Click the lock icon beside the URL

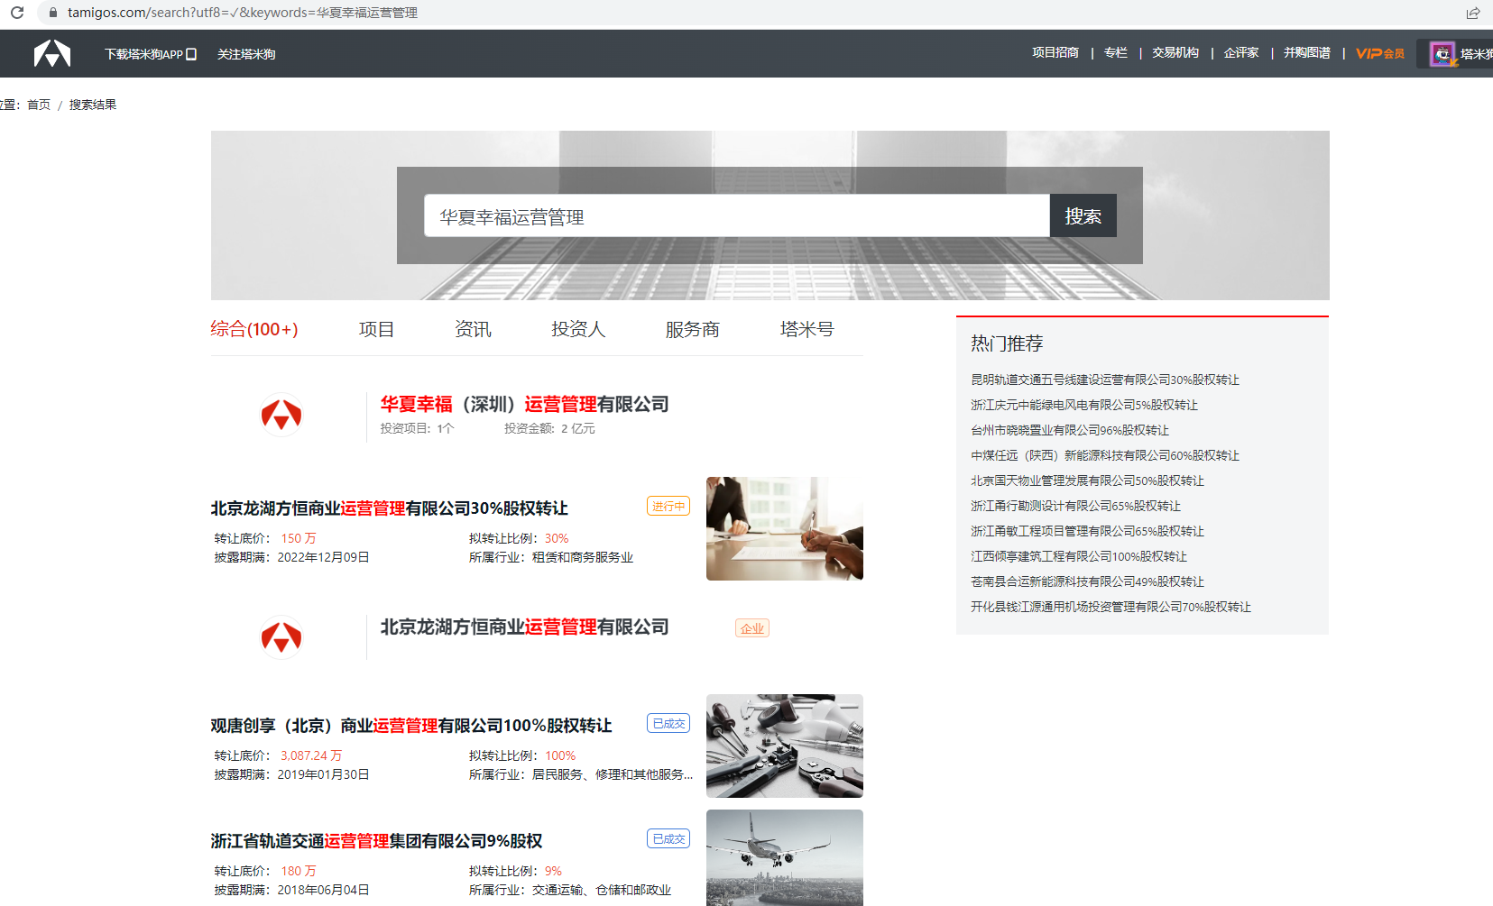pyautogui.click(x=53, y=13)
